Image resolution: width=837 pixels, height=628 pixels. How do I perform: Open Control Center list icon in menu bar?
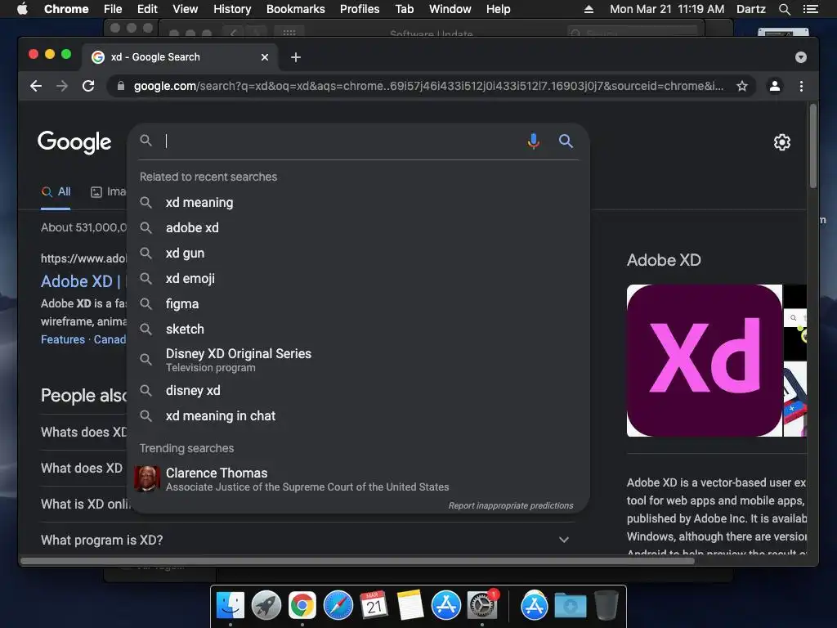(810, 9)
